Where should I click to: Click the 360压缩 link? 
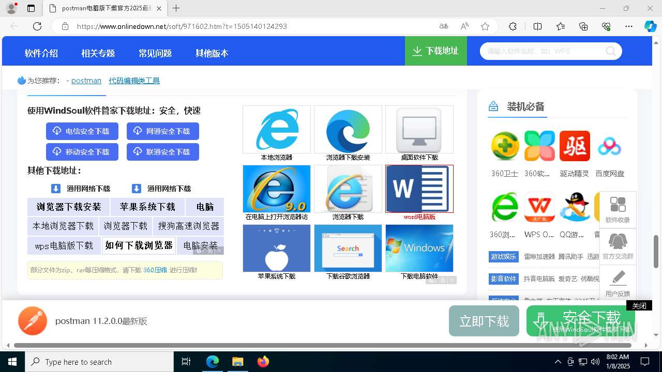(x=155, y=270)
